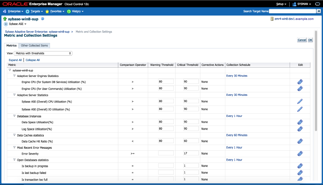Open emr4-win8-dev1.example.com host link
This screenshot has height=185, width=323.
tap(294, 19)
